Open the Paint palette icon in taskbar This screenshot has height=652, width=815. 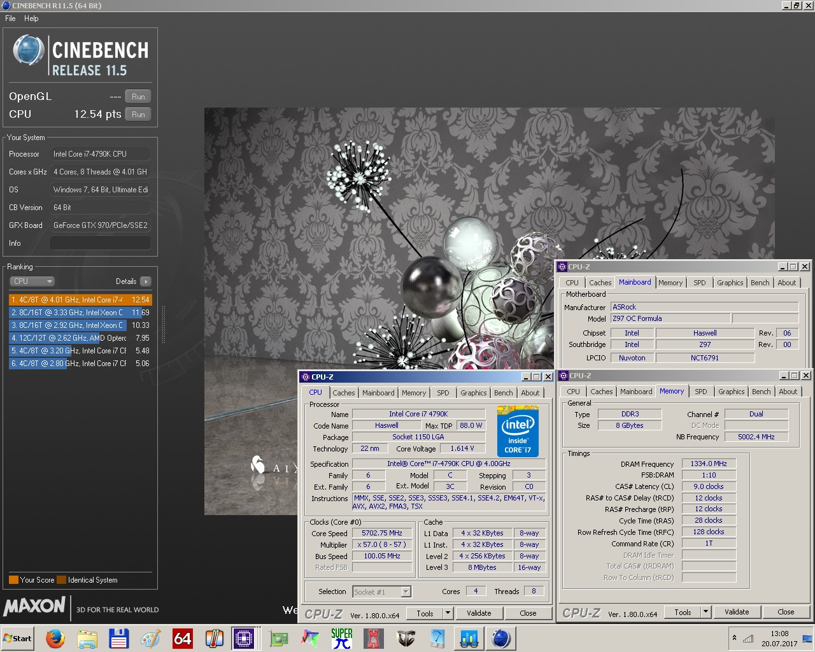coord(151,639)
